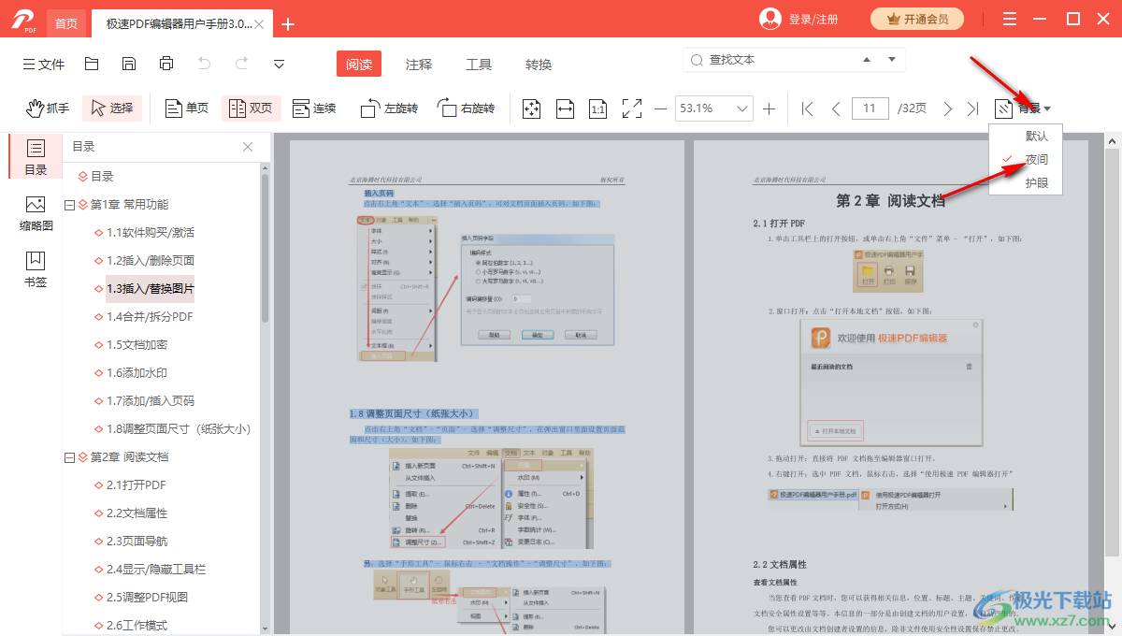Collapse the 第1章 常用功能 tree node

(x=69, y=205)
